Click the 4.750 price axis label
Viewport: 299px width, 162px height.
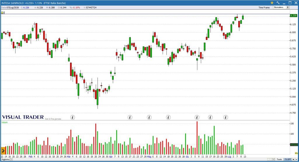pyautogui.click(x=293, y=113)
